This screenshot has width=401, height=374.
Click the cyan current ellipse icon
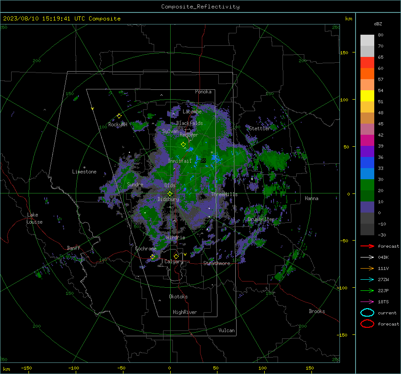(367, 313)
